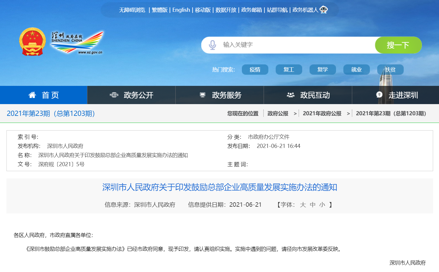The image size is (439, 272).
Task: Select the 疫情 hot search tag
Action: [255, 69]
